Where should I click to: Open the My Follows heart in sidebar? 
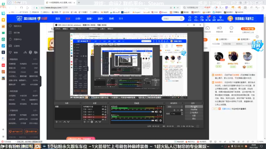click(x=10, y=26)
